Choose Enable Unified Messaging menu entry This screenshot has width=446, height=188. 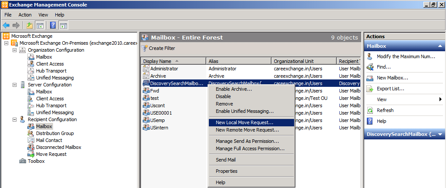pyautogui.click(x=252, y=111)
